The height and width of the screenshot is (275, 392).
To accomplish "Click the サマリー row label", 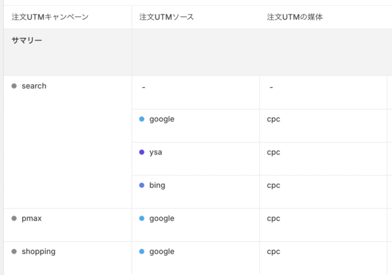I will [27, 40].
